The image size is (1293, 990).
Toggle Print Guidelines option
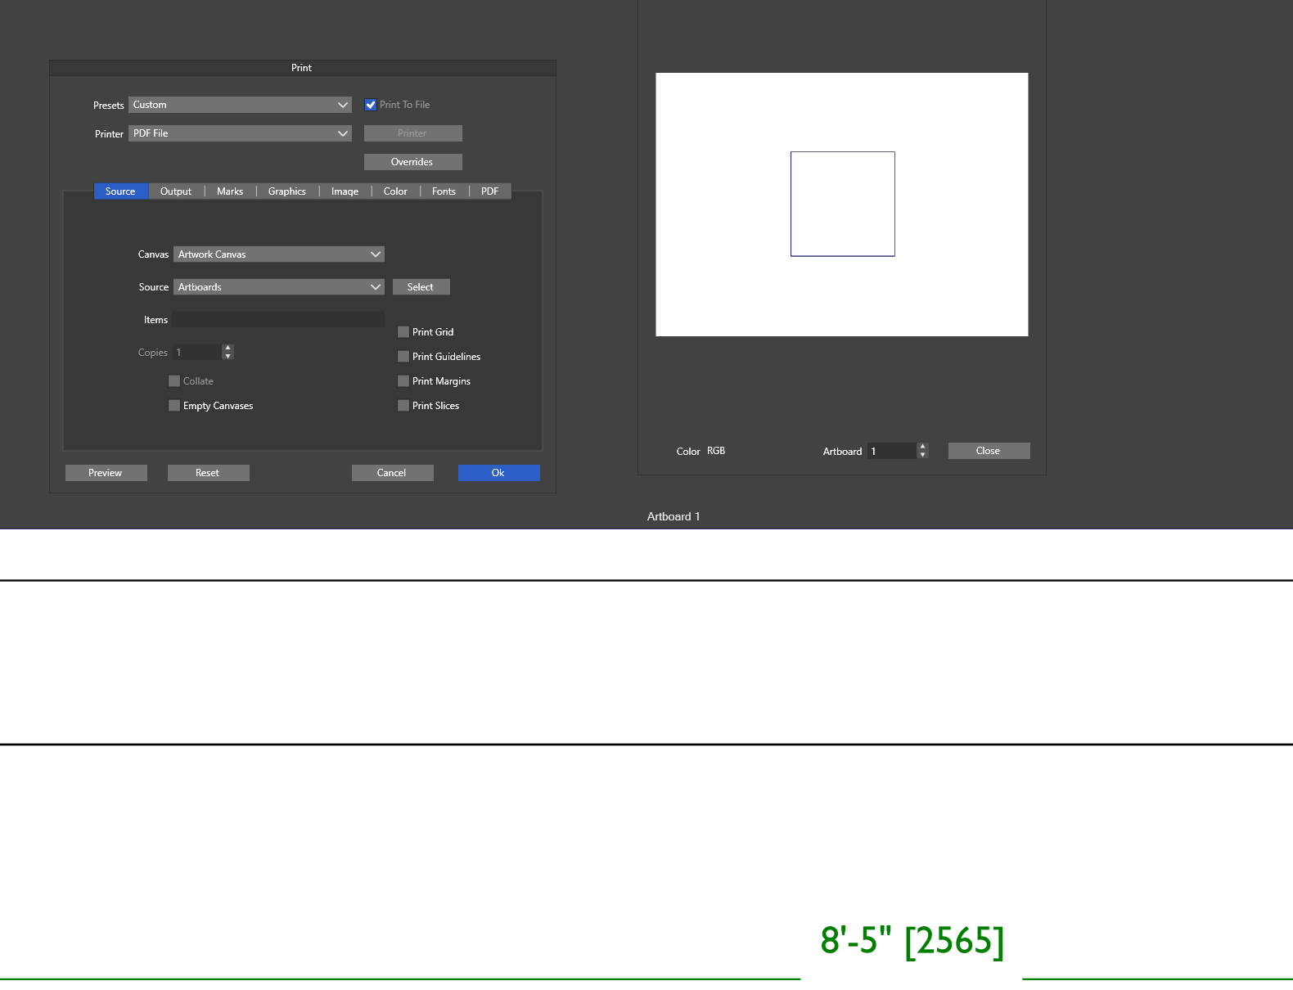click(x=403, y=357)
